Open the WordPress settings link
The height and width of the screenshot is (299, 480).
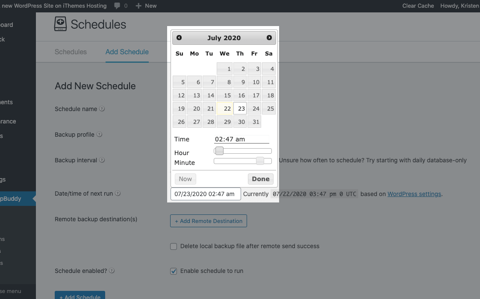(x=414, y=194)
